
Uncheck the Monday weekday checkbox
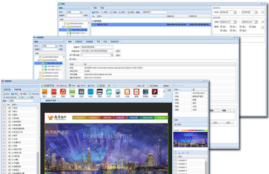pyautogui.click(x=222, y=27)
